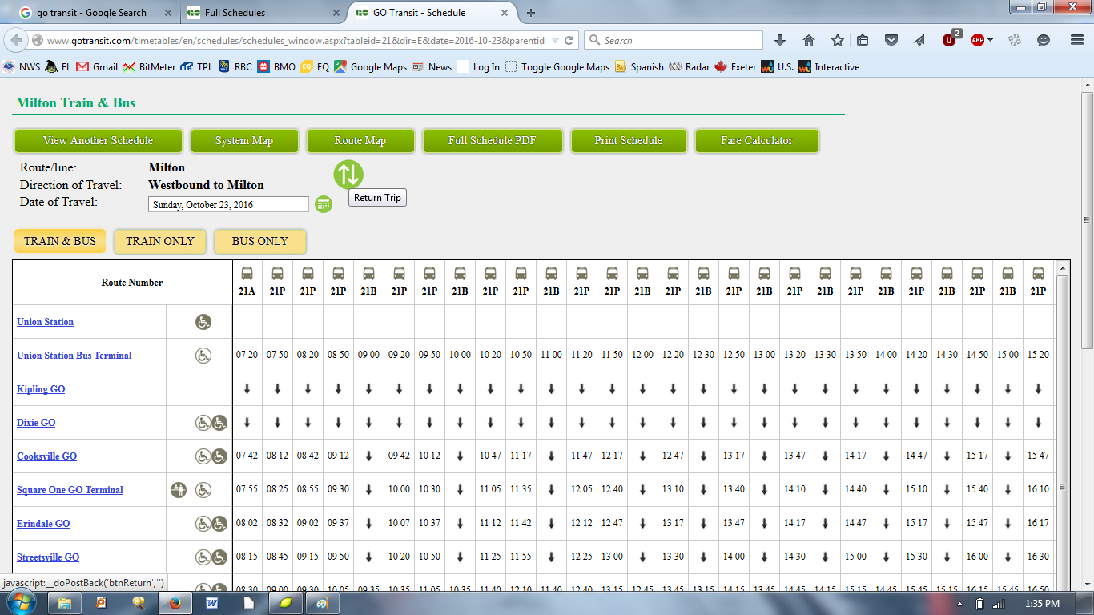Open uBlock Origin extension icon
1094x615 pixels.
[951, 39]
